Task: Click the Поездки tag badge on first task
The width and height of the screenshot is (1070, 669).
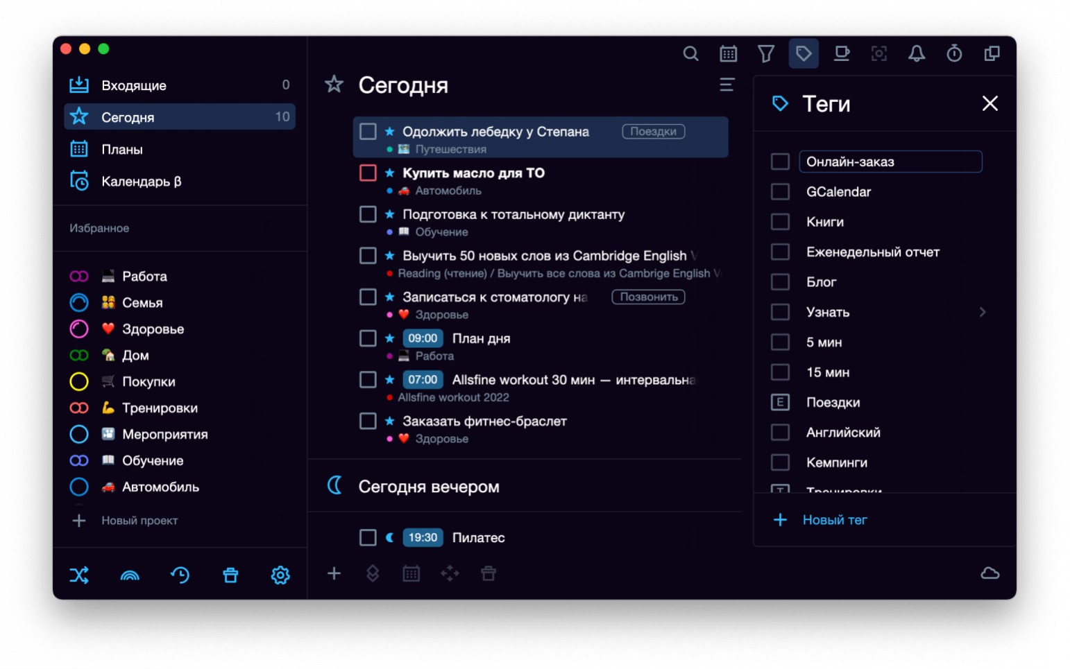Action: (653, 131)
